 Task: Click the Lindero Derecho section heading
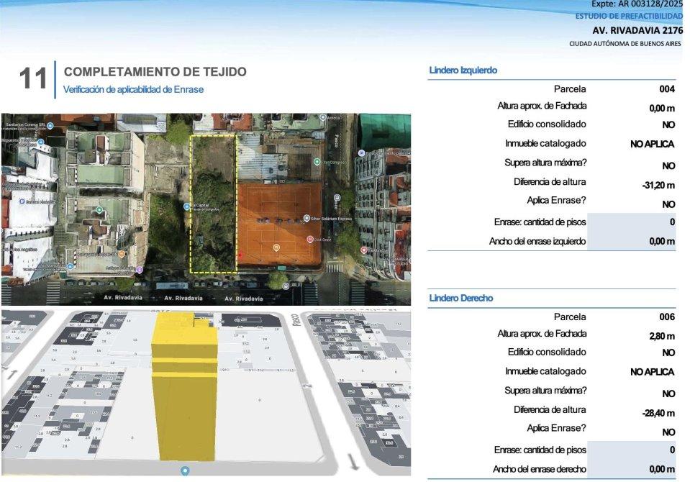(461, 298)
